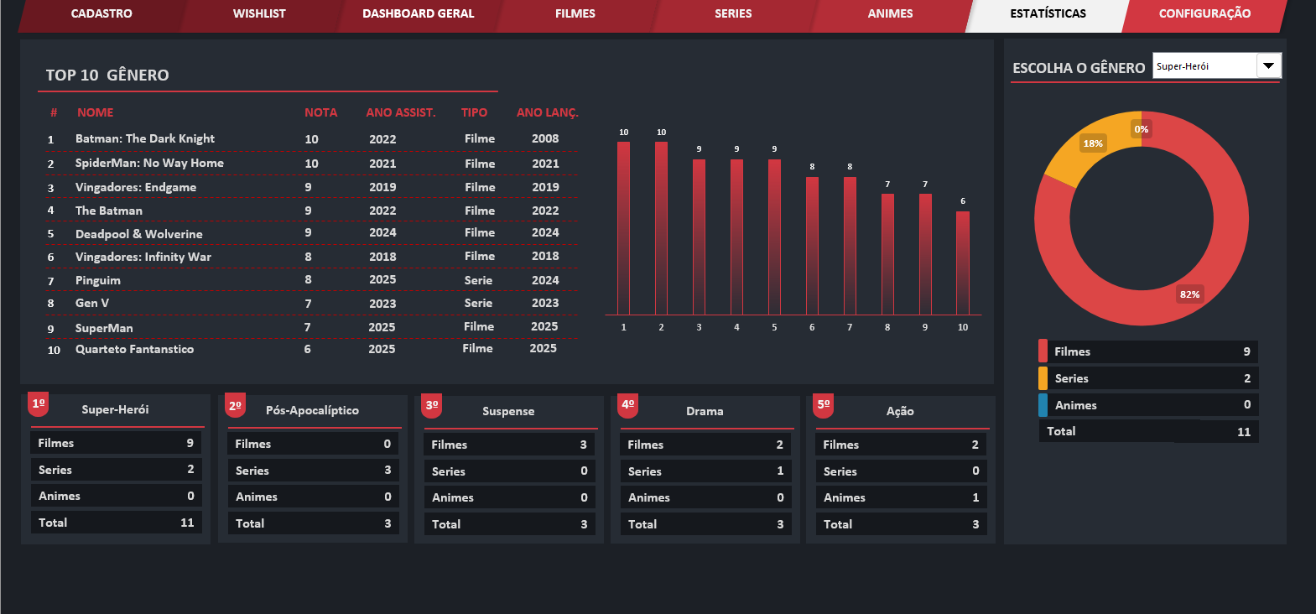Image resolution: width=1316 pixels, height=614 pixels.
Task: Click the ANO LANÇ. column header
Action: [548, 112]
